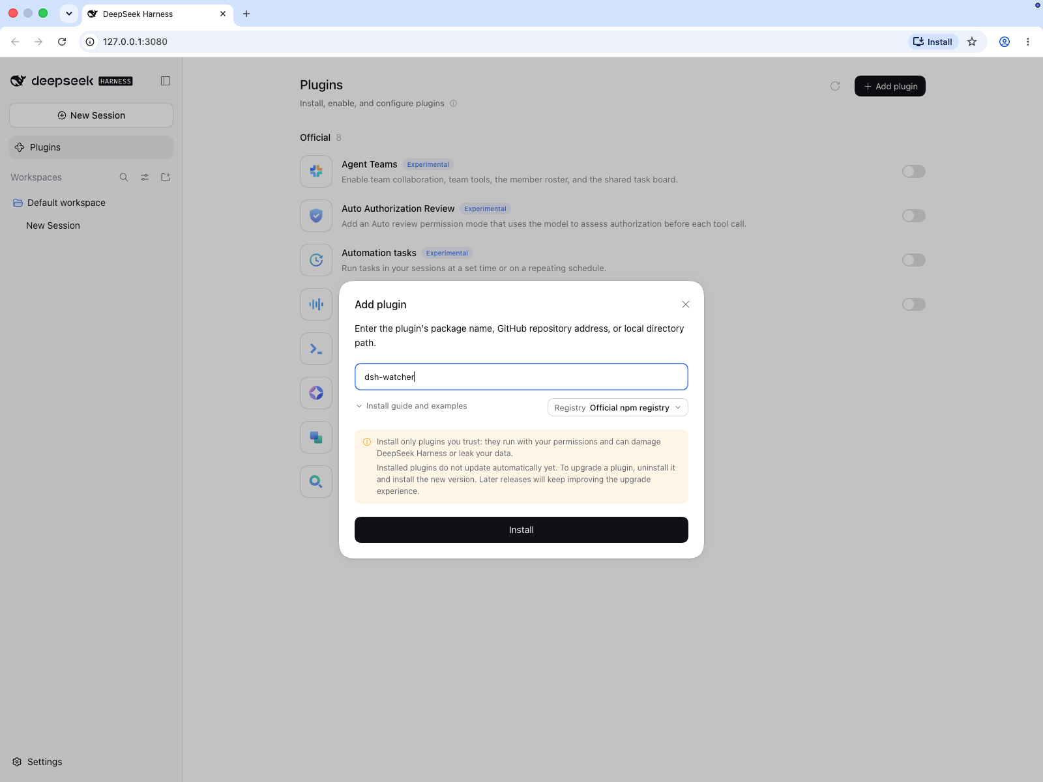Enable the Automation tasks toggle
This screenshot has width=1043, height=782.
pos(914,260)
